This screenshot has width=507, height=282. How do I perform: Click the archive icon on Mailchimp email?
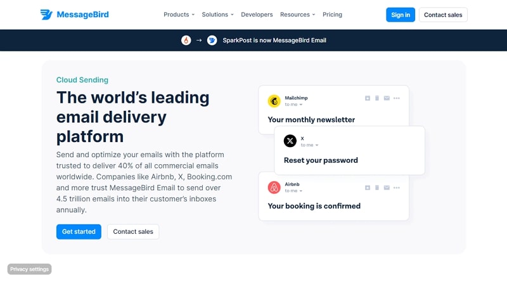click(x=368, y=98)
